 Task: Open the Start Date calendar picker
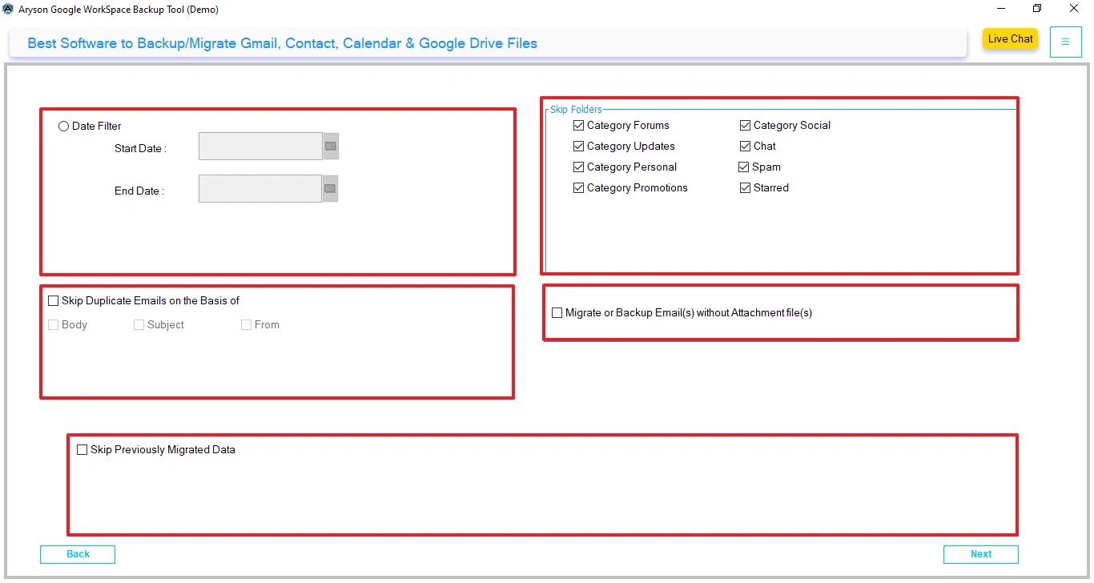pyautogui.click(x=329, y=146)
